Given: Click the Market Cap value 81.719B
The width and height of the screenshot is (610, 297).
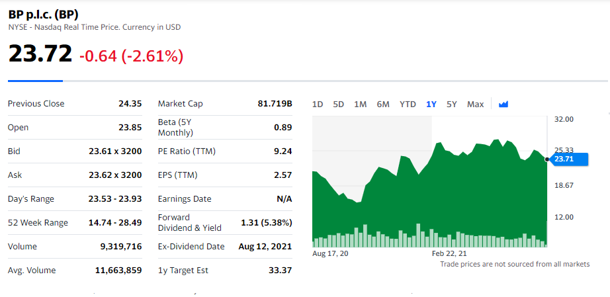Looking at the screenshot, I should click(275, 104).
